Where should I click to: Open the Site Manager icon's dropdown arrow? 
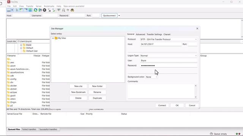tap(12, 10)
